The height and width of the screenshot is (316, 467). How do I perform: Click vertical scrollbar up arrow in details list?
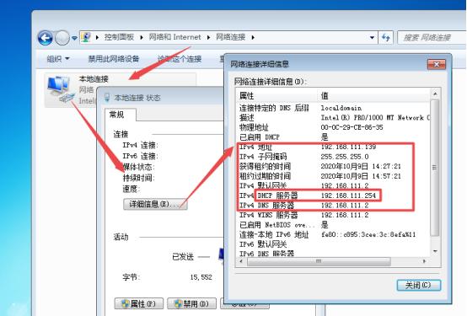pos(435,94)
